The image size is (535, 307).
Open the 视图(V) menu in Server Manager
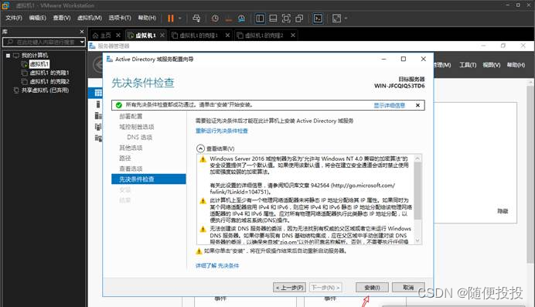(492, 65)
